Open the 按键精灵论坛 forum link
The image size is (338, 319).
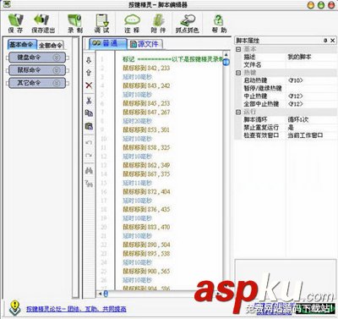click(x=76, y=309)
